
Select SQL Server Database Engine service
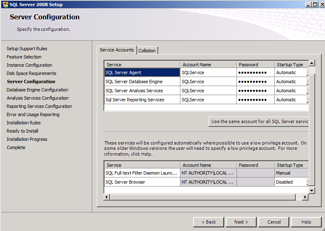[x=143, y=82]
